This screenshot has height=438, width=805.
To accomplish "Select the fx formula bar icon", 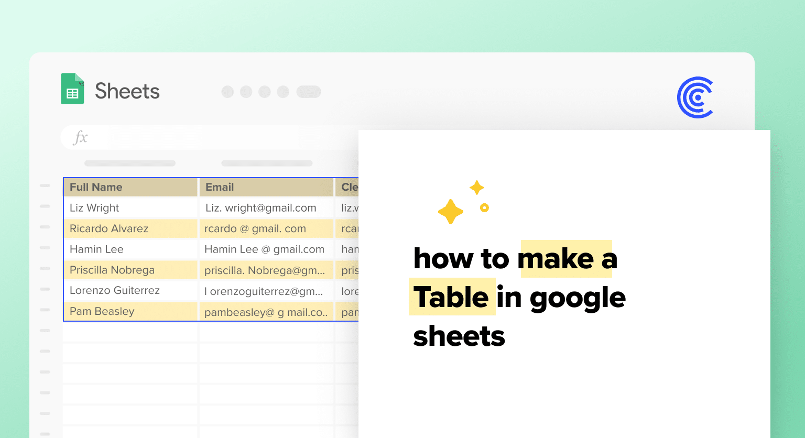I will click(80, 137).
